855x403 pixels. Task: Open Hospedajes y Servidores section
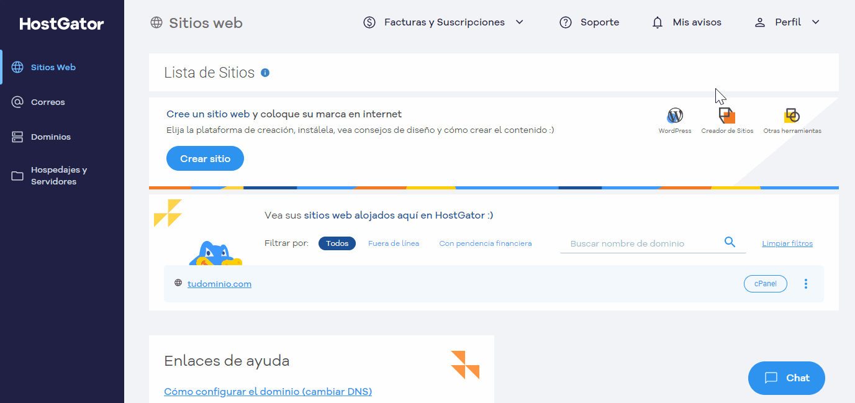tap(59, 176)
